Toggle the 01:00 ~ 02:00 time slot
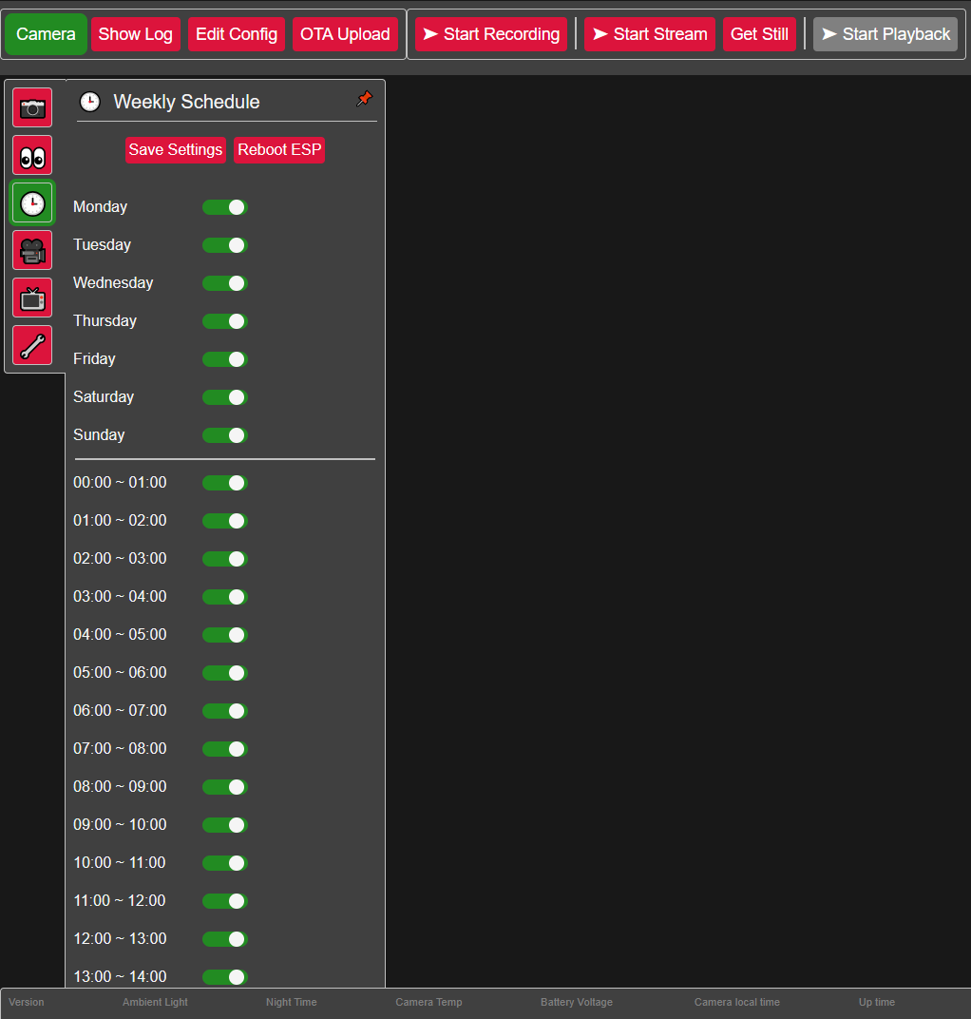 [x=225, y=521]
